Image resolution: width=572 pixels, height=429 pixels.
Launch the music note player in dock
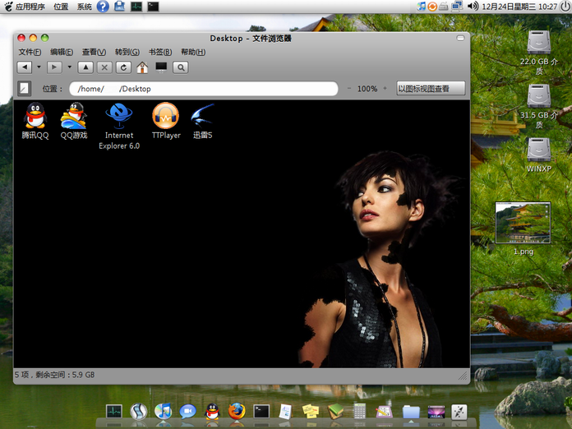163,411
